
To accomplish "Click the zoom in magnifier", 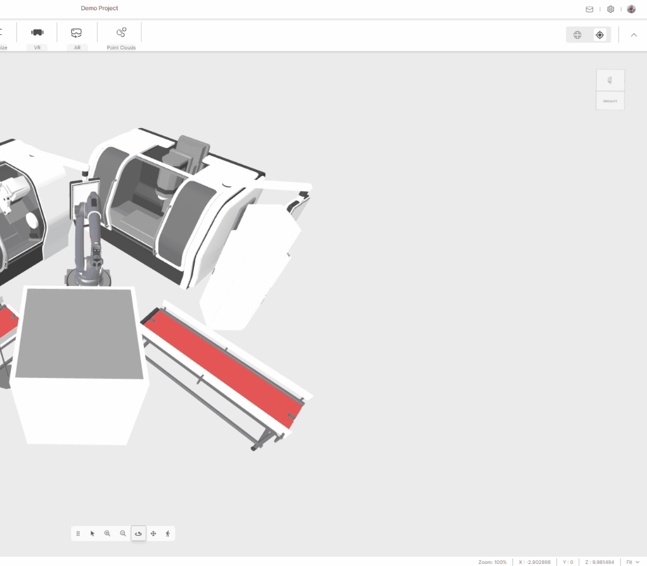I will click(107, 533).
